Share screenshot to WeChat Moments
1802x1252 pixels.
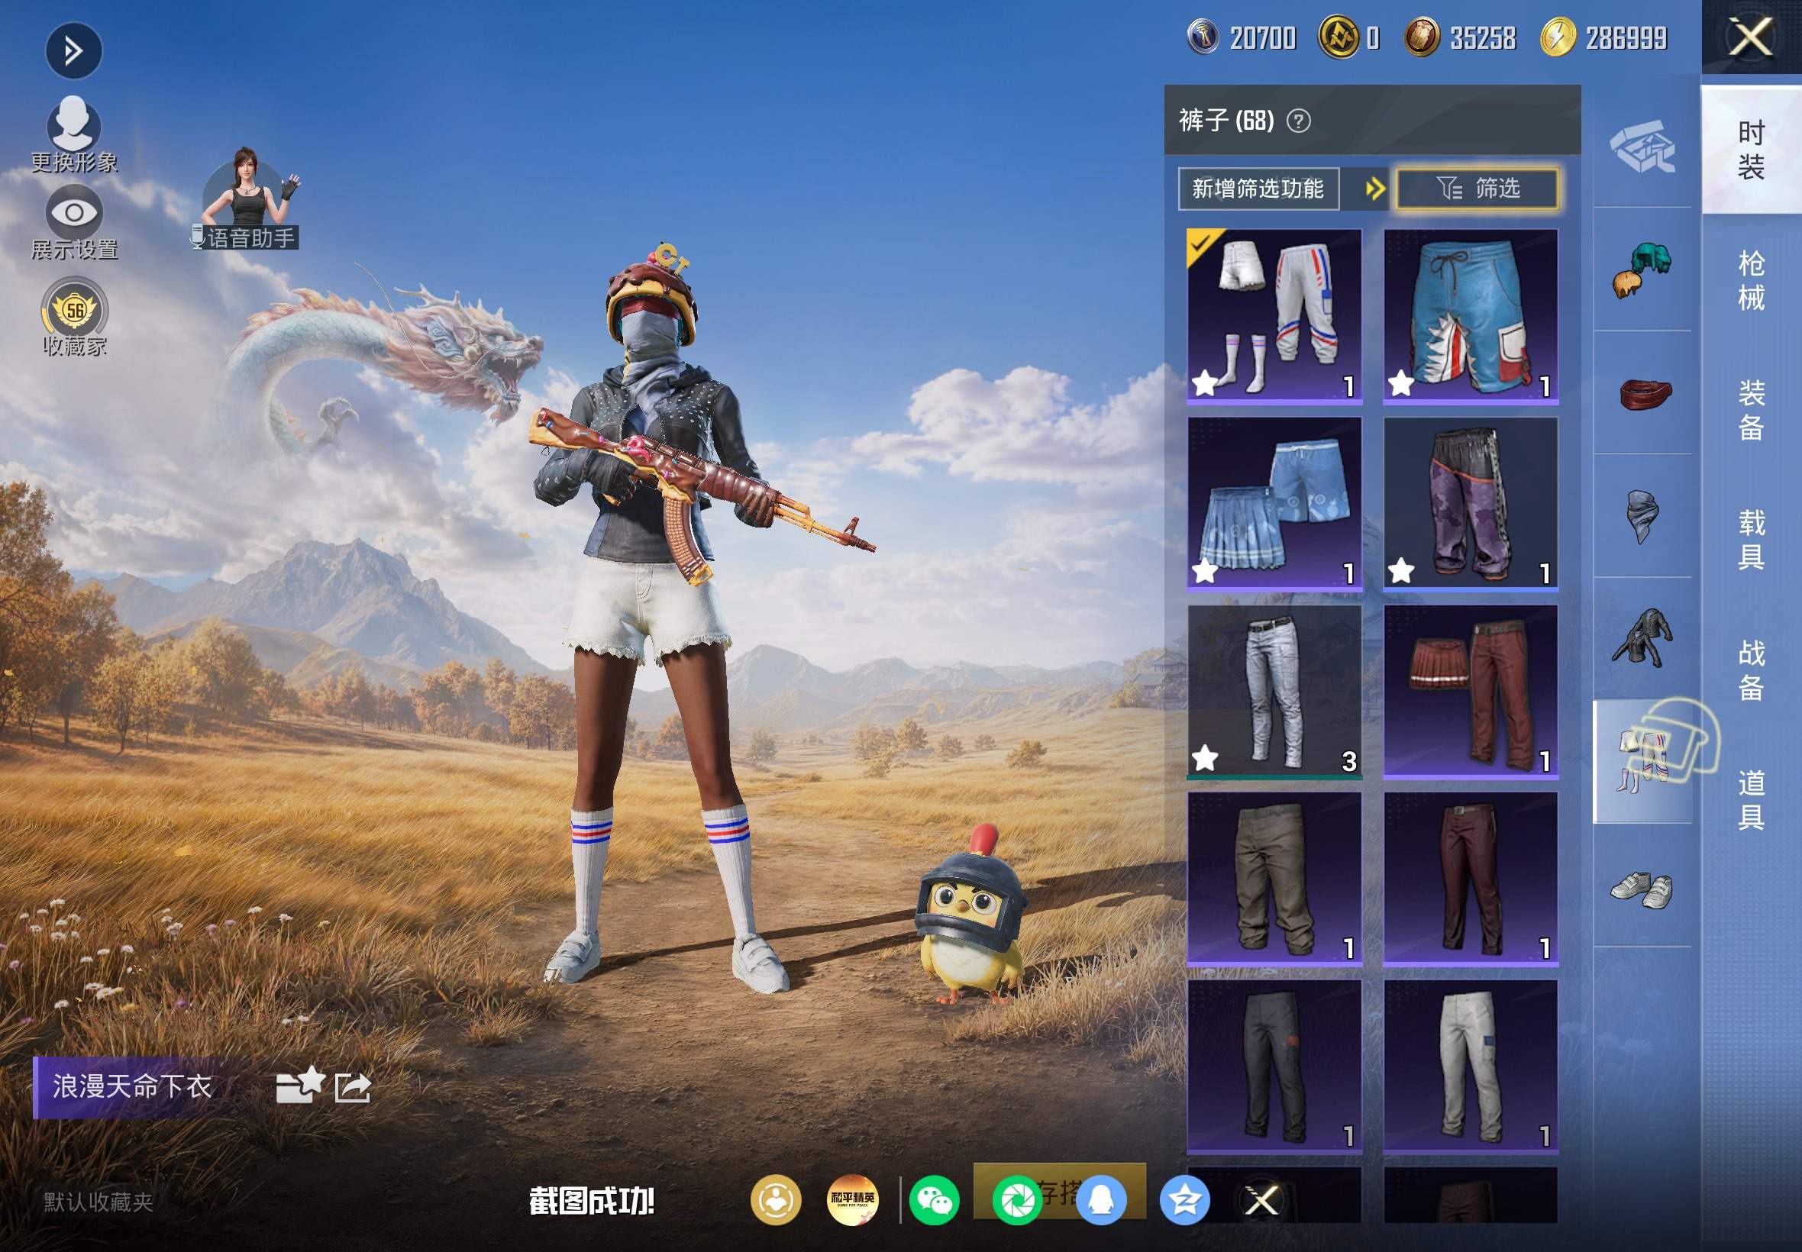(x=1018, y=1200)
